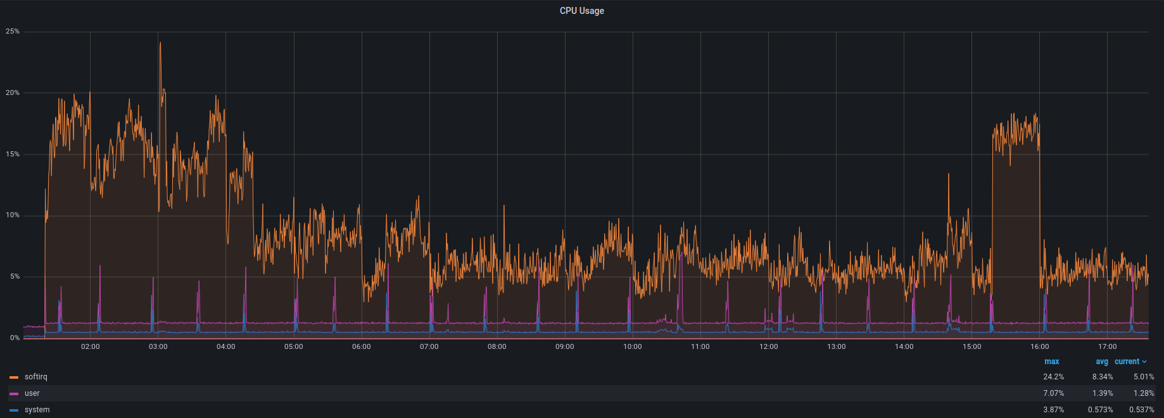Click the system current value 0.537%
The height and width of the screenshot is (418, 1164).
(x=1141, y=410)
